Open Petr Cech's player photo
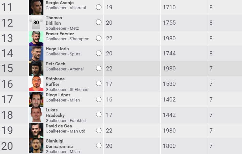This screenshot has width=242, height=154. click(36, 68)
